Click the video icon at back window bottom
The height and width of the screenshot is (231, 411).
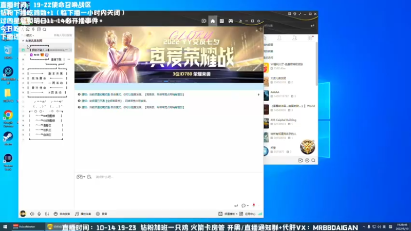click(301, 160)
